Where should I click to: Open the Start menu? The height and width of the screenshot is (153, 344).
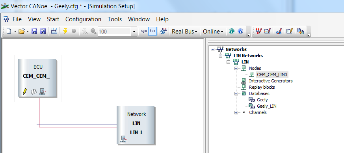click(53, 19)
